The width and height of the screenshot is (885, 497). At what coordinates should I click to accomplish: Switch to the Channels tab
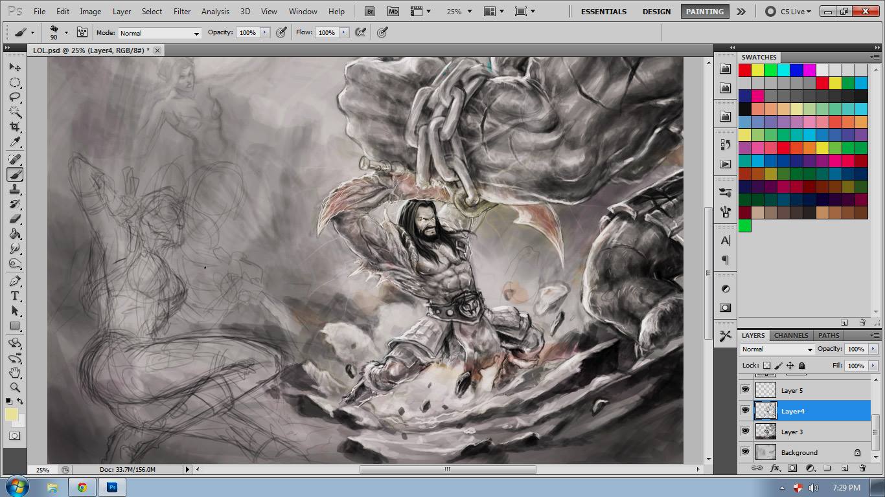[x=791, y=335]
